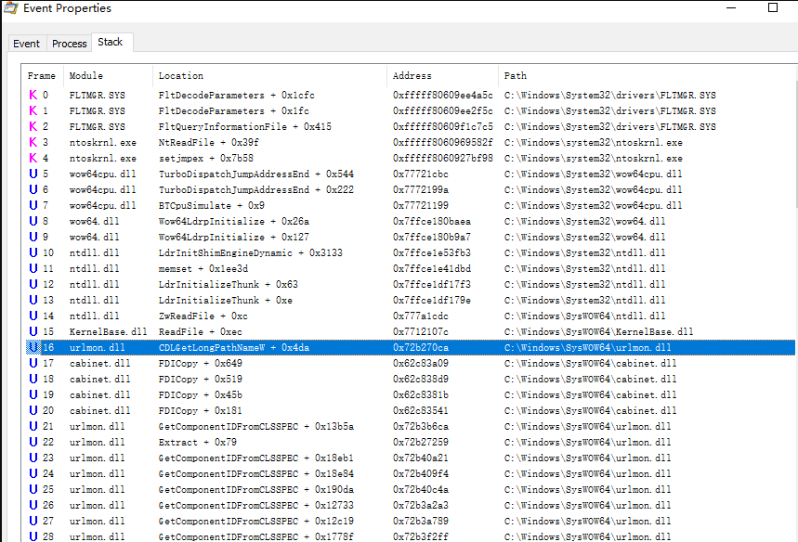Image resolution: width=798 pixels, height=542 pixels.
Task: Select GetComponentIDFromCLSSPEC + 0x1778f location
Action: click(x=256, y=536)
